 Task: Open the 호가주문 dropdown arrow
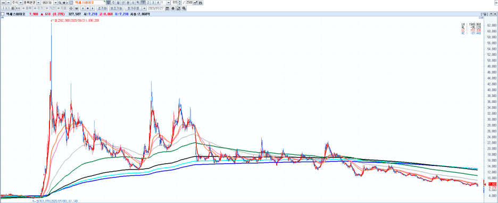click(x=144, y=8)
